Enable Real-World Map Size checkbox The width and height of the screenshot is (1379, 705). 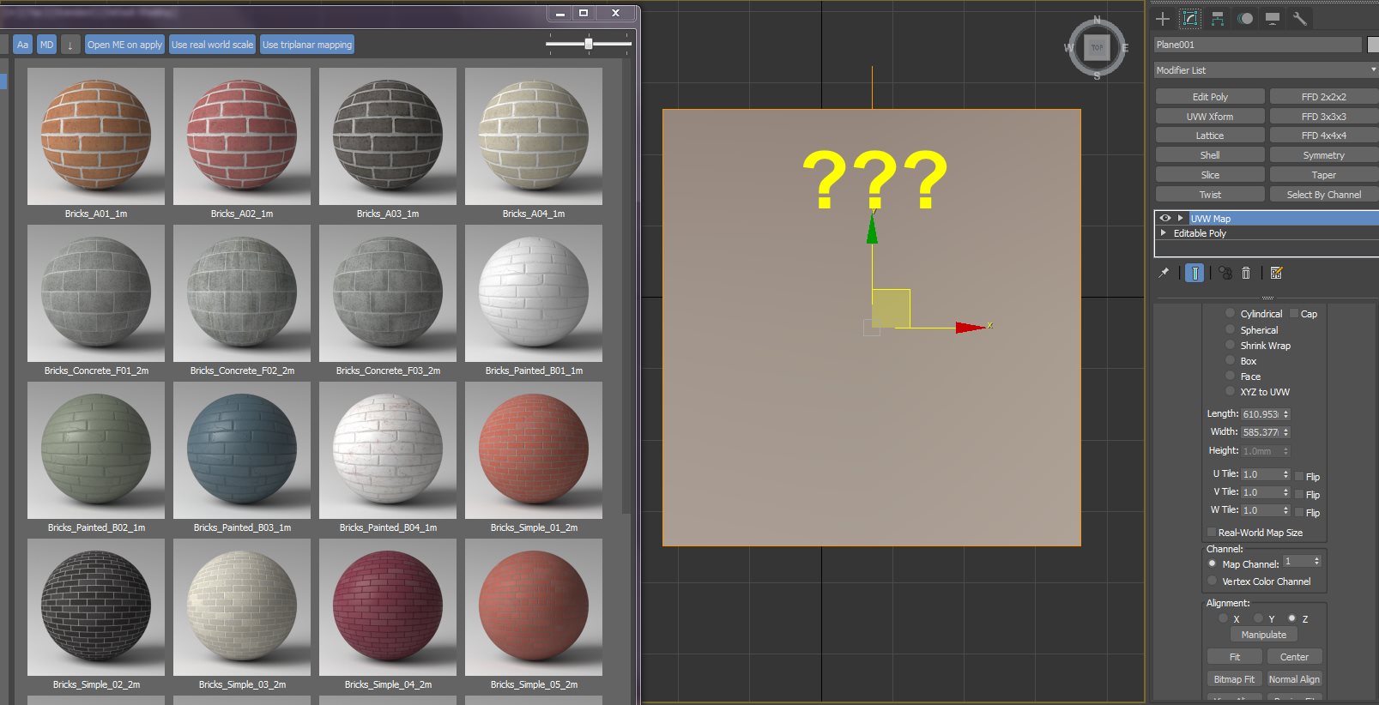(x=1212, y=533)
